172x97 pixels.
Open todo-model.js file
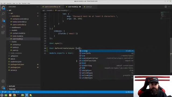point(18,36)
